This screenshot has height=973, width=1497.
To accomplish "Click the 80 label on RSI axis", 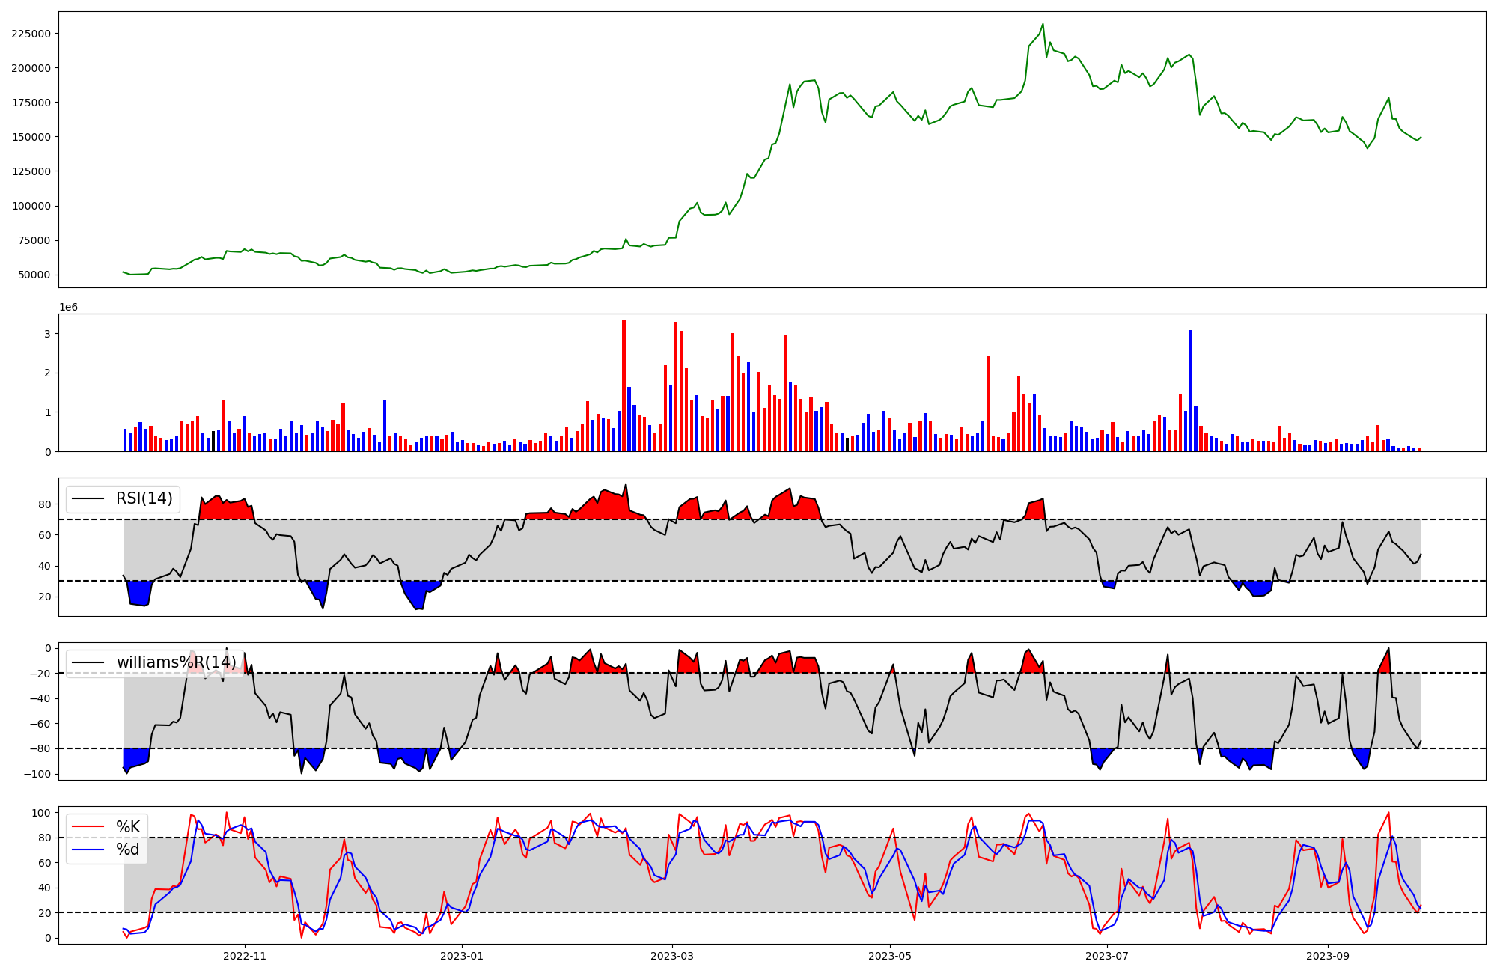I will [44, 505].
